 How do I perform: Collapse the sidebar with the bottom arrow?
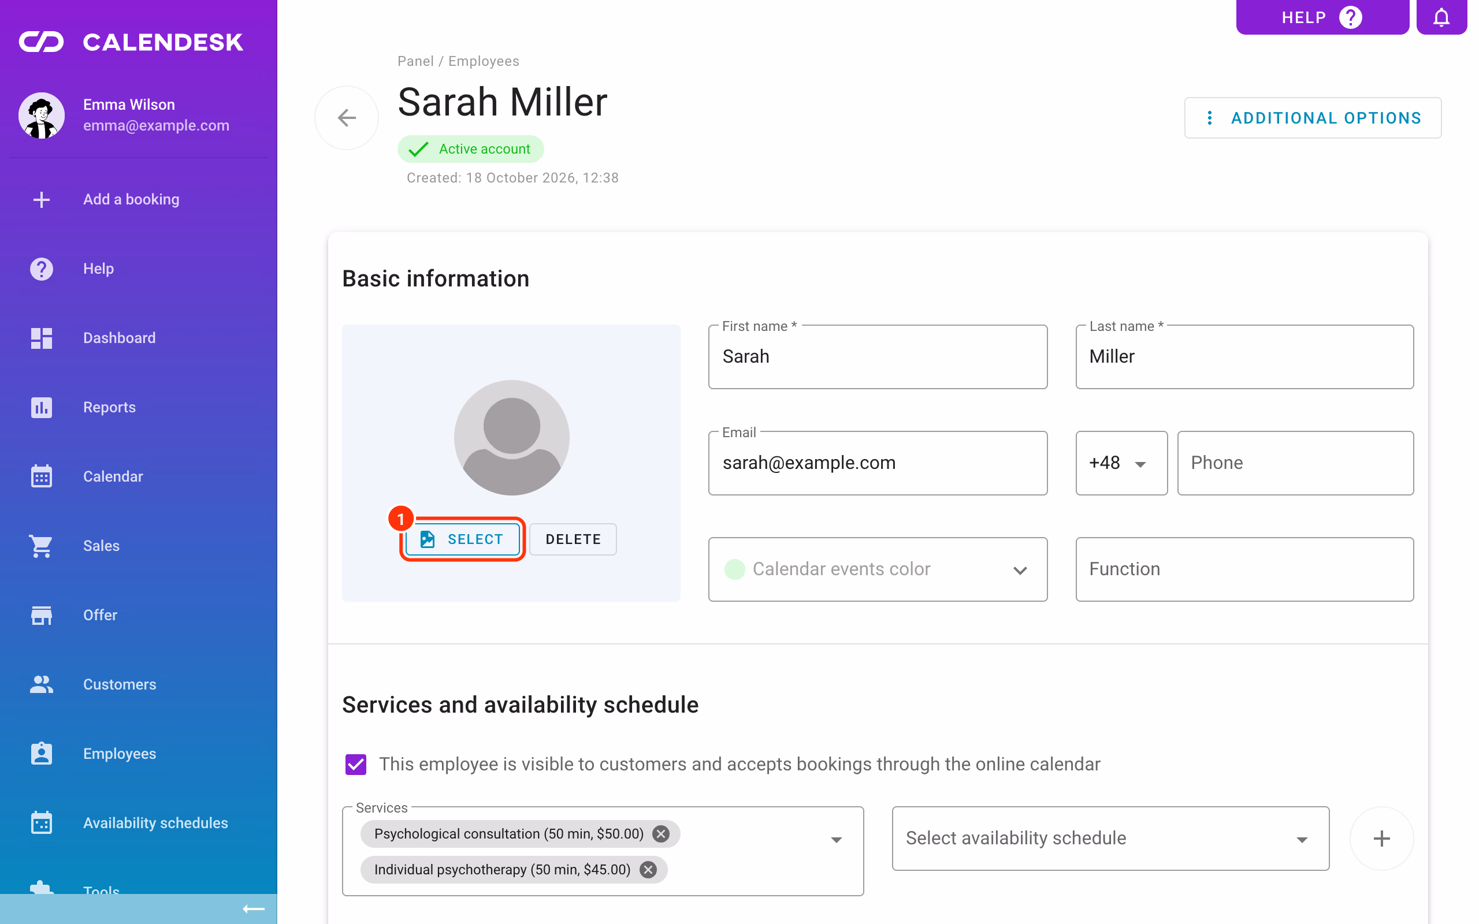click(254, 909)
